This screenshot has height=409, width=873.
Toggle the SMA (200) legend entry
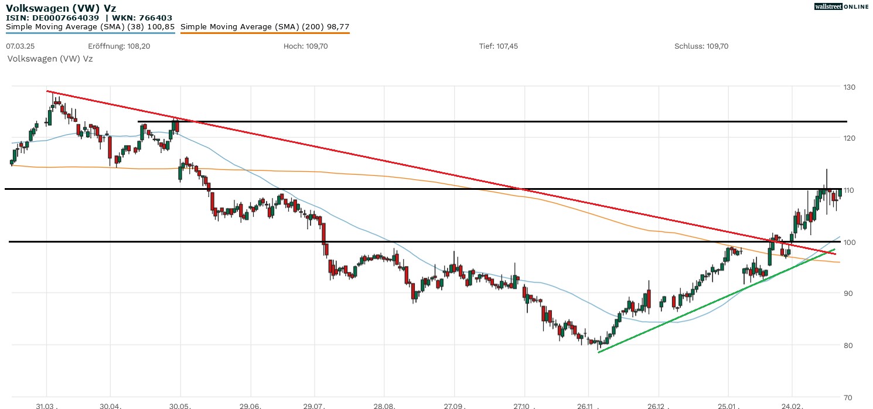click(265, 27)
